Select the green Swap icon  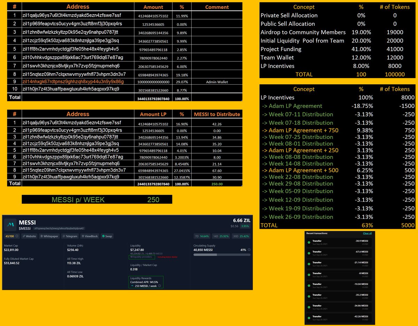point(103,236)
